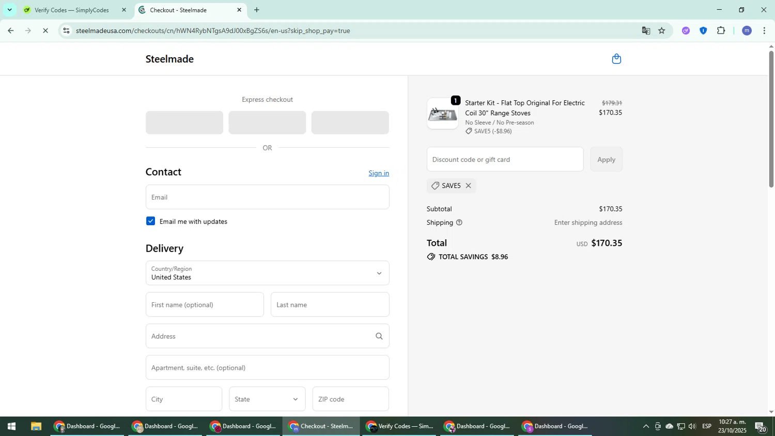Click the address search magnifier icon
The height and width of the screenshot is (436, 775).
379,336
